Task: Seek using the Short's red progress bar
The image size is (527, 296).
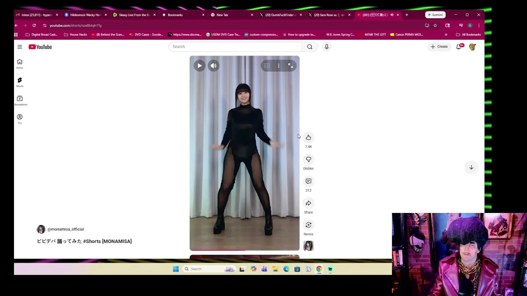Action: pos(245,250)
